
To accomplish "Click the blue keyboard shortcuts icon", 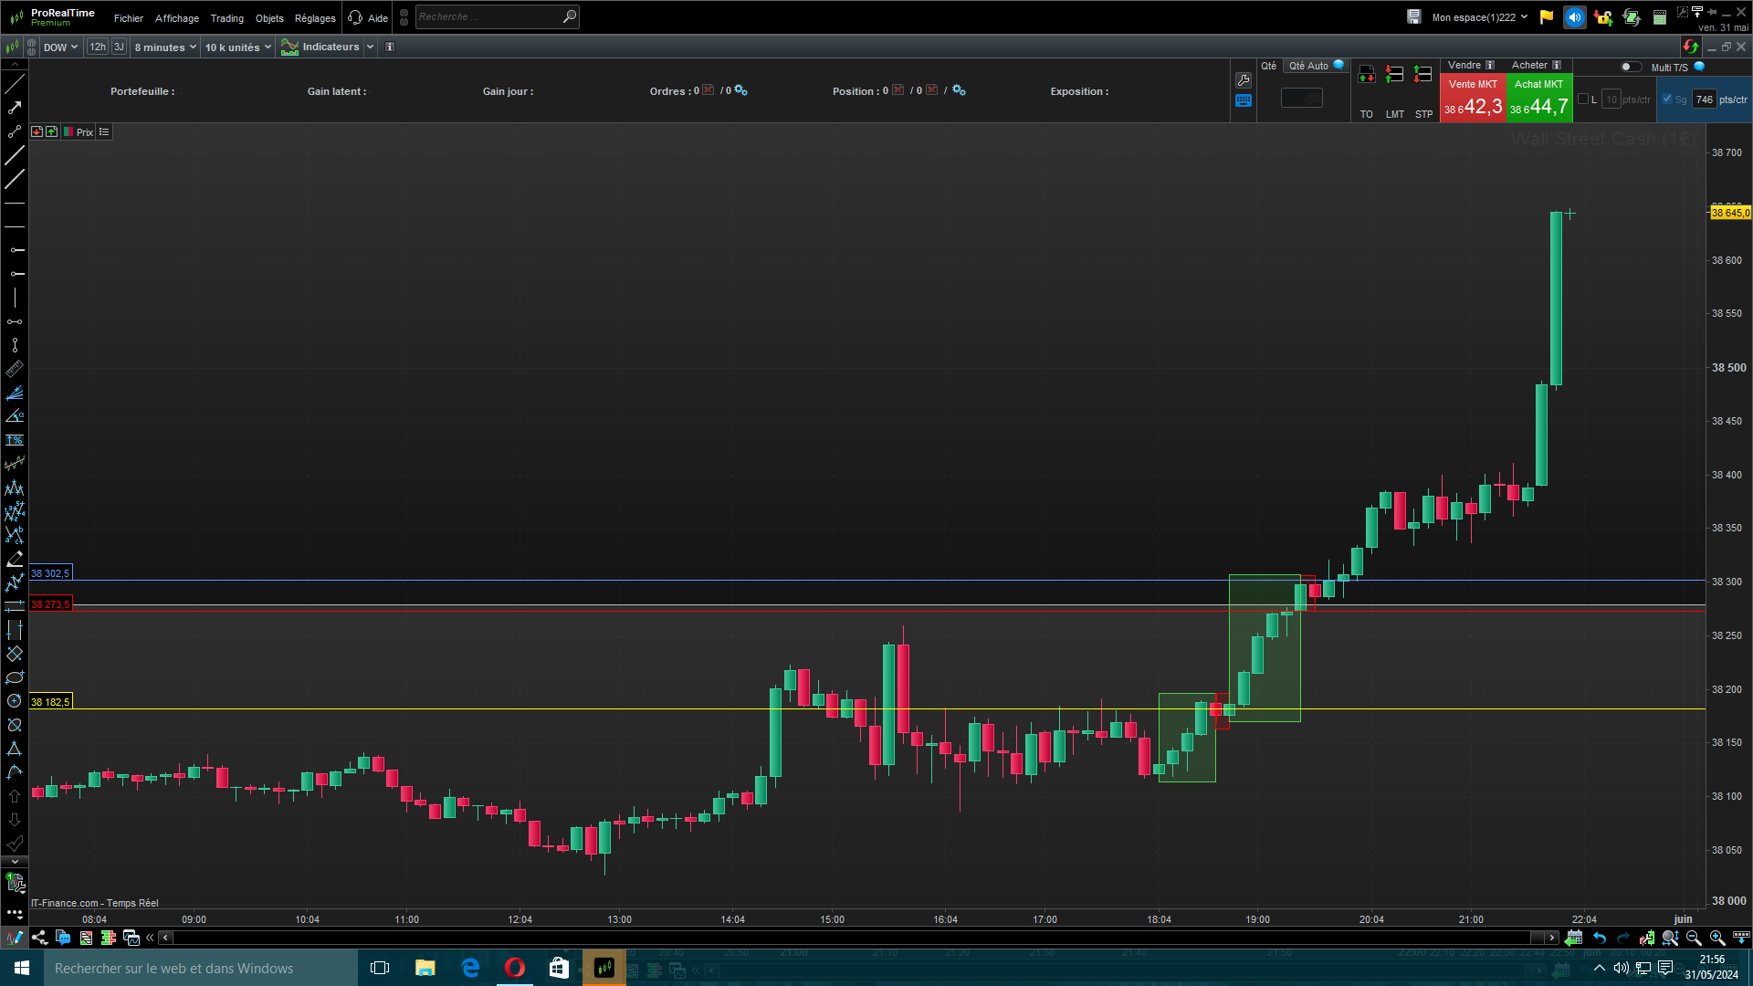I will pyautogui.click(x=1244, y=101).
